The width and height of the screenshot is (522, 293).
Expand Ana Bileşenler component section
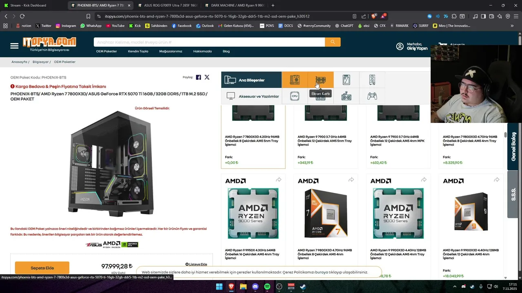[x=251, y=80]
